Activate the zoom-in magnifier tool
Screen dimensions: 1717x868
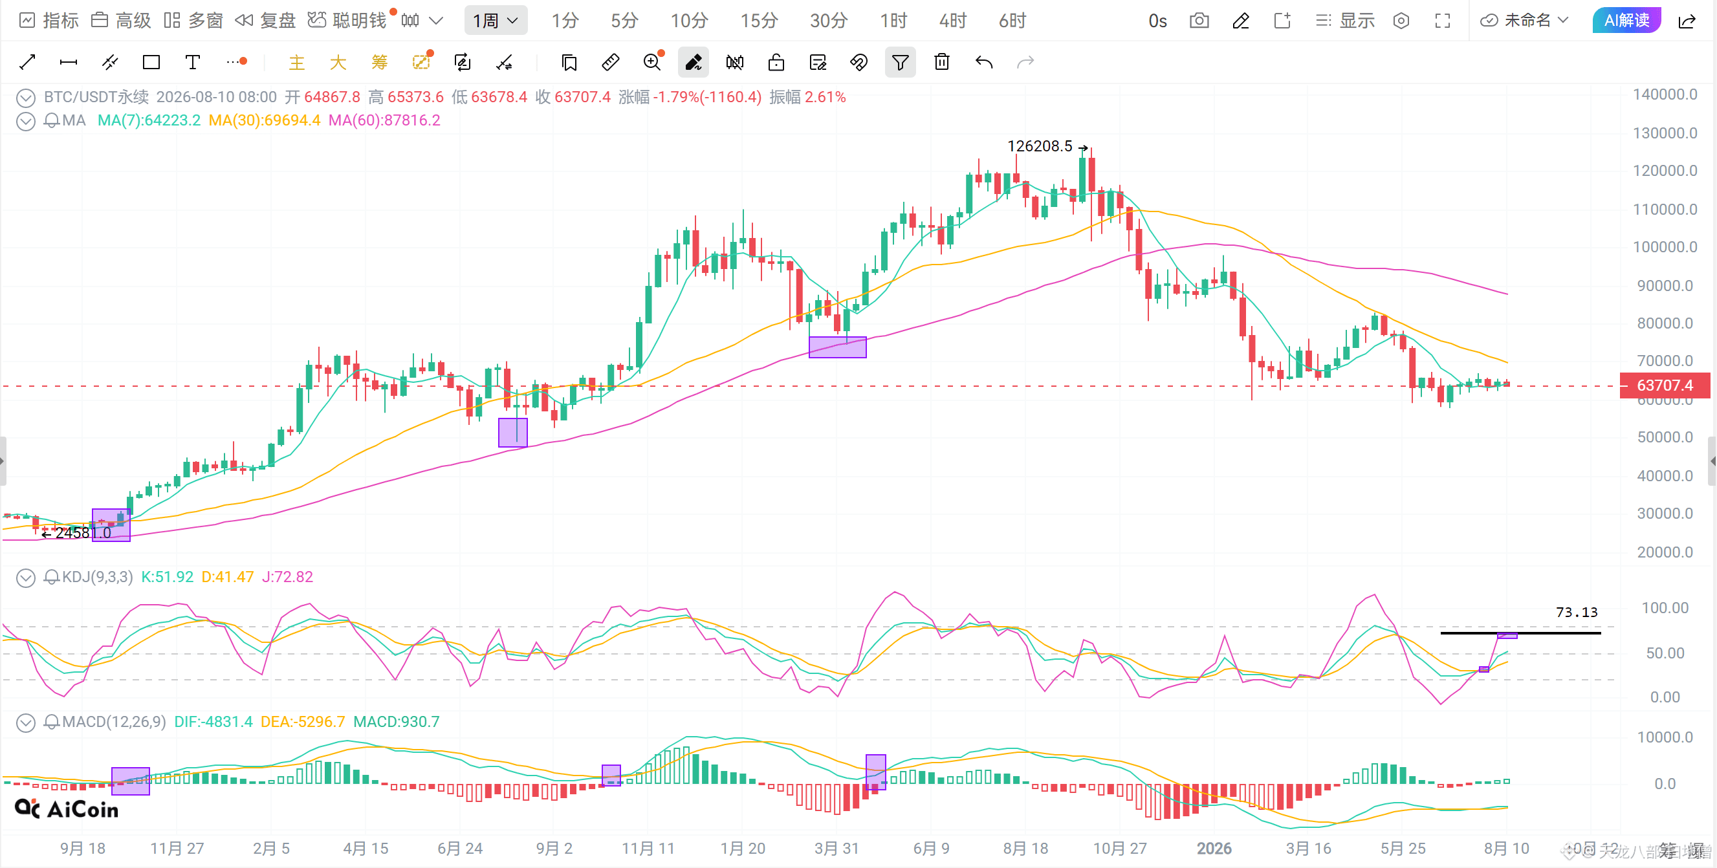click(x=652, y=62)
